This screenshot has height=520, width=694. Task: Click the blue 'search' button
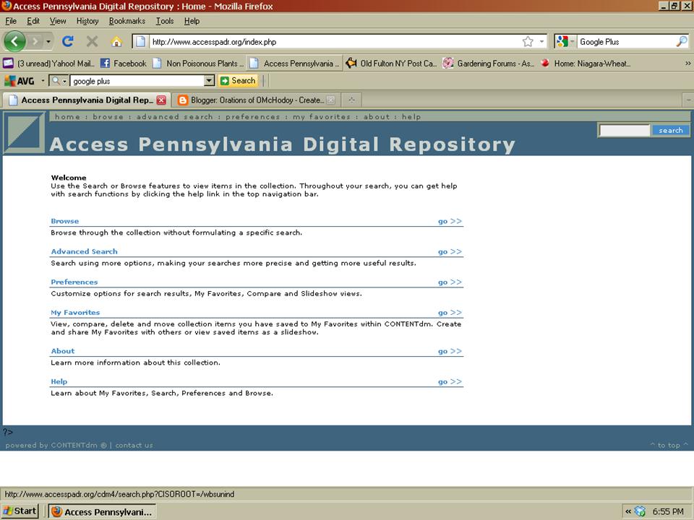(671, 131)
